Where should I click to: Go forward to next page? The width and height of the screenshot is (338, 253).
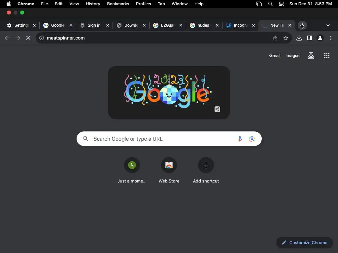18,38
